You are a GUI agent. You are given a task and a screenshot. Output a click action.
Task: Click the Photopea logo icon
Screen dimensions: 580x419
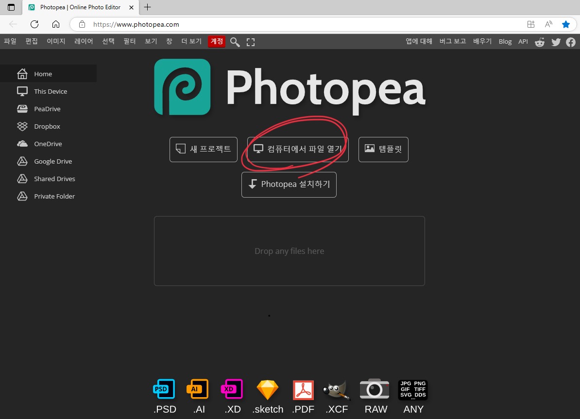pyautogui.click(x=182, y=87)
